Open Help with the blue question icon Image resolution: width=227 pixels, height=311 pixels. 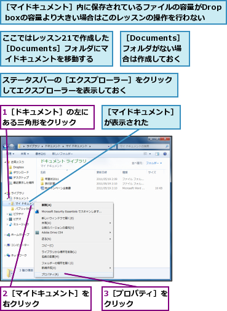165,154
